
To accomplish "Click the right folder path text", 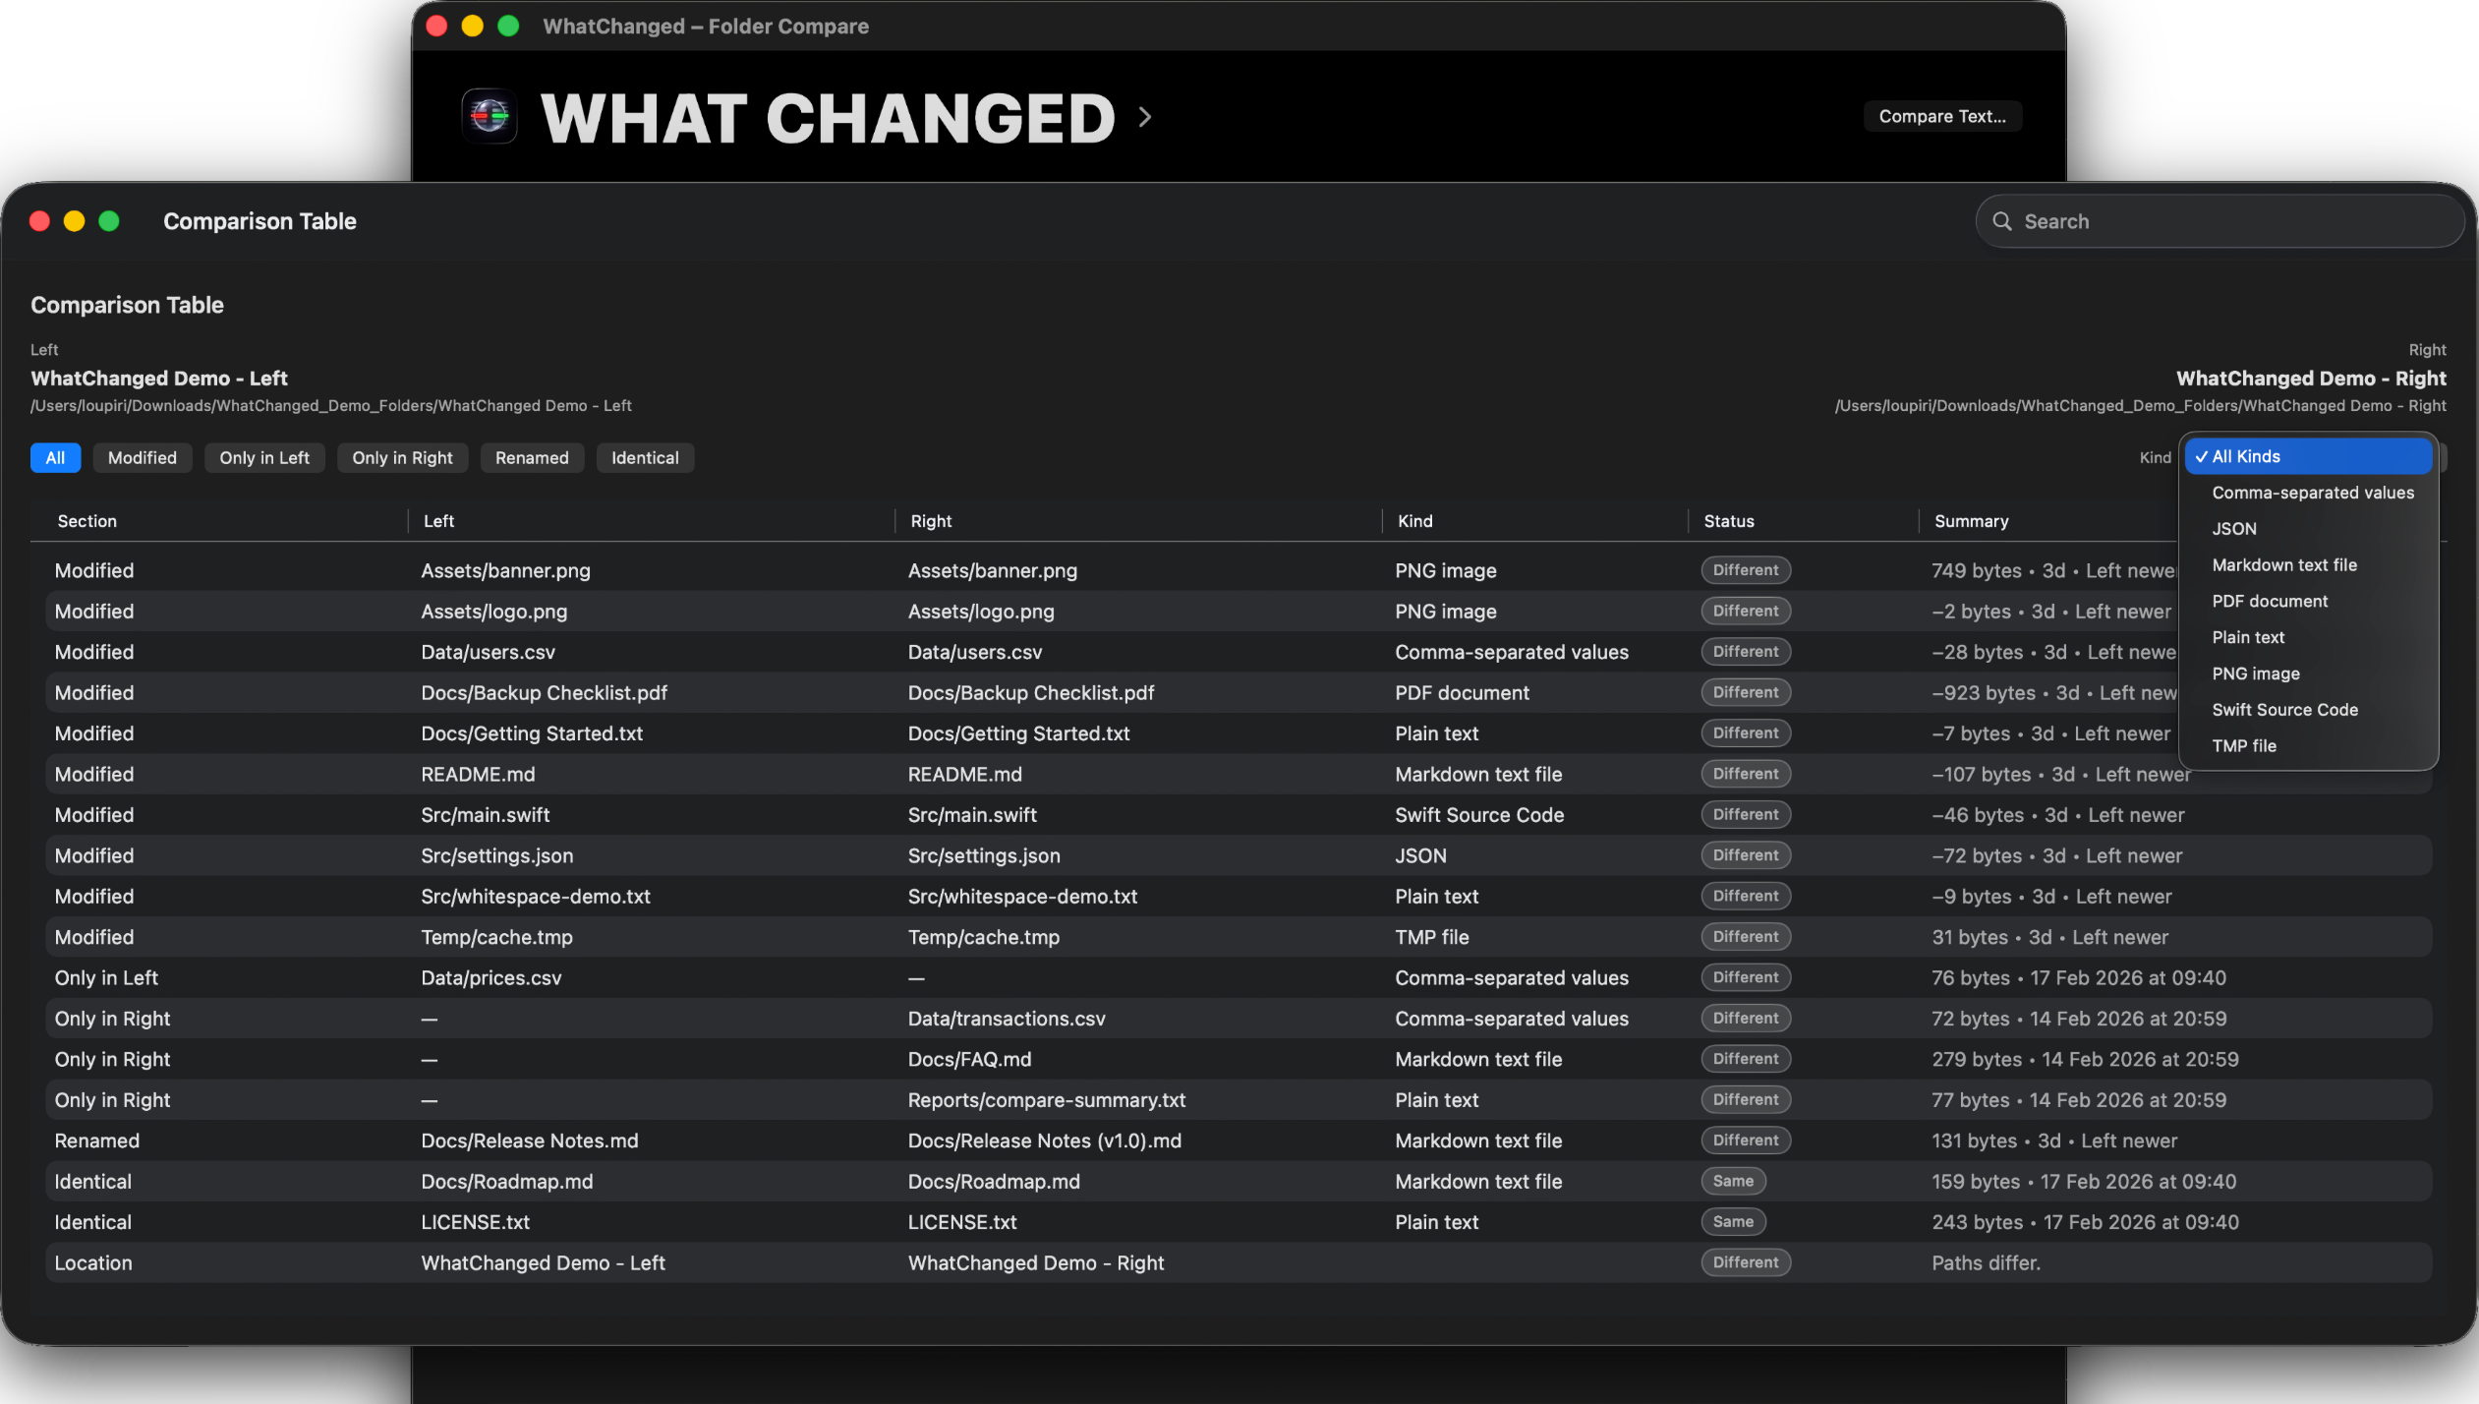I will pos(2141,406).
